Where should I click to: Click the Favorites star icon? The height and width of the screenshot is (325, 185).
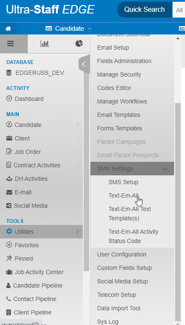pos(9,245)
